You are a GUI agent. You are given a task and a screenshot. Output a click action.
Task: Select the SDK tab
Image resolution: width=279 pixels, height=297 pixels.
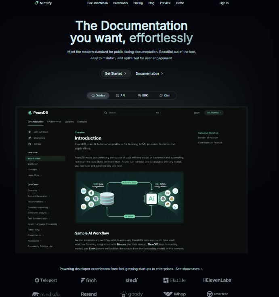click(x=143, y=96)
